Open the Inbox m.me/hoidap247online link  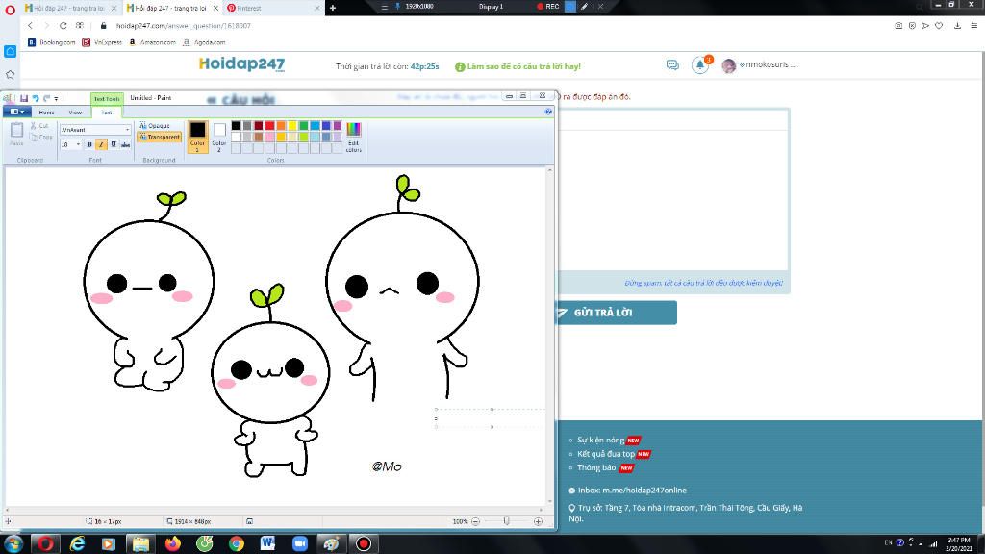(631, 490)
